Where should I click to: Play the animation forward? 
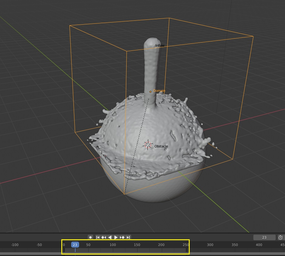(116, 237)
